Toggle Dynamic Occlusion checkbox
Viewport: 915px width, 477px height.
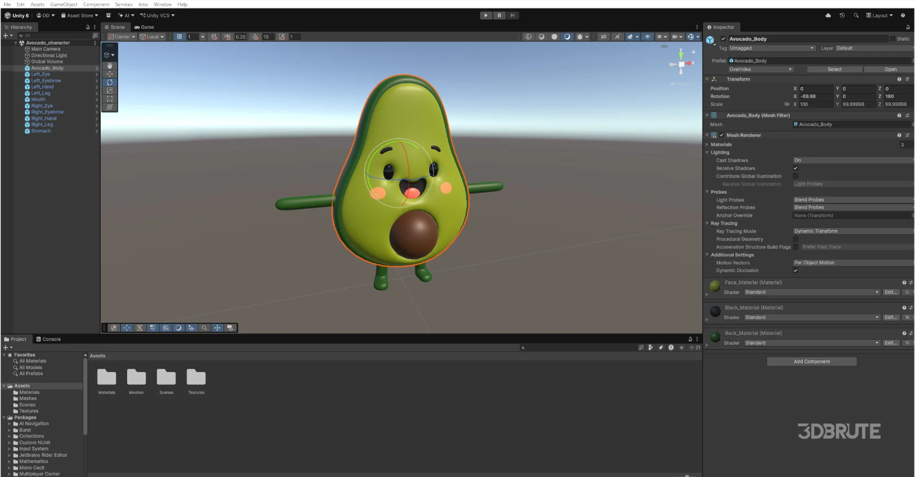point(795,270)
